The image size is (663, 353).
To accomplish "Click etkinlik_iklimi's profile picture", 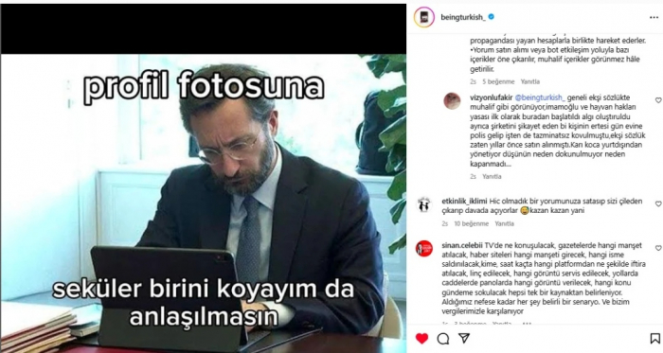I will (x=424, y=204).
